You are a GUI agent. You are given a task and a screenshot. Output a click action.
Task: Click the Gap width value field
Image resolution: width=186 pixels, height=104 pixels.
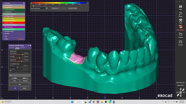point(26,56)
